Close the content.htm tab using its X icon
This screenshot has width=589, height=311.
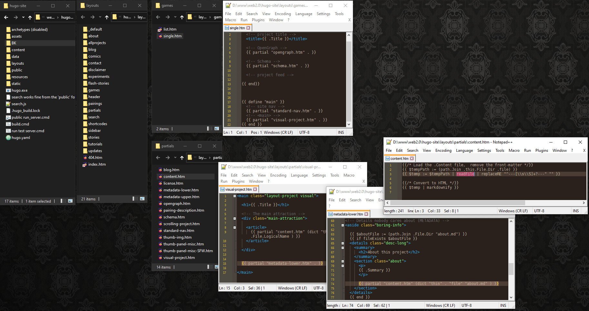(x=412, y=159)
